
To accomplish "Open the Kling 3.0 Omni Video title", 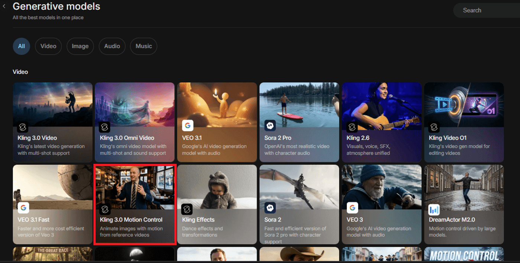I will tap(127, 138).
